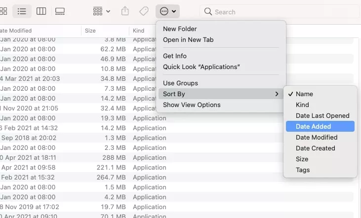The image size is (361, 218).
Task: Click the magnifying glass search icon
Action: 208,11
